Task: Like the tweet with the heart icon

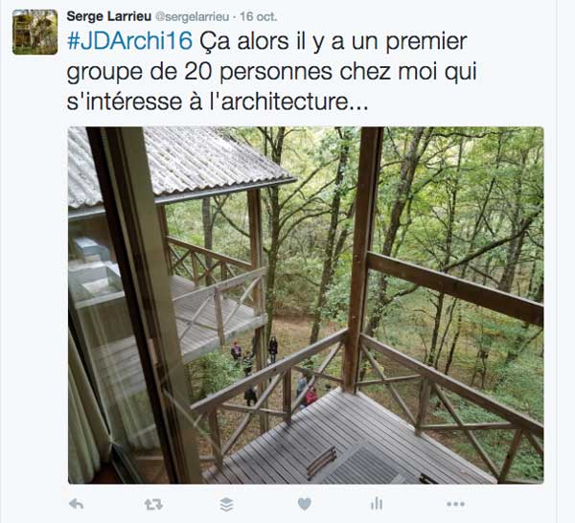Action: [305, 504]
